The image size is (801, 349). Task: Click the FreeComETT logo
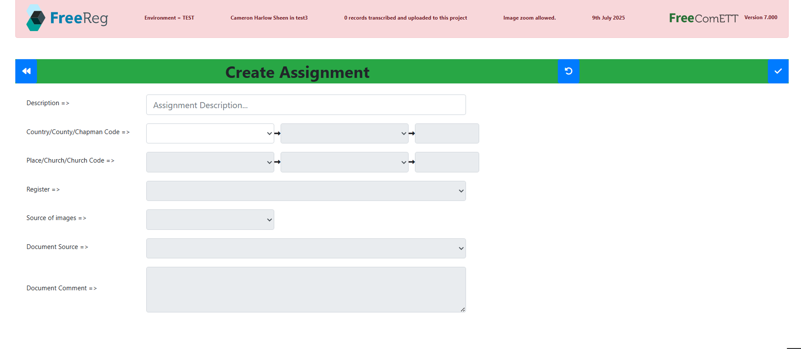(x=703, y=18)
